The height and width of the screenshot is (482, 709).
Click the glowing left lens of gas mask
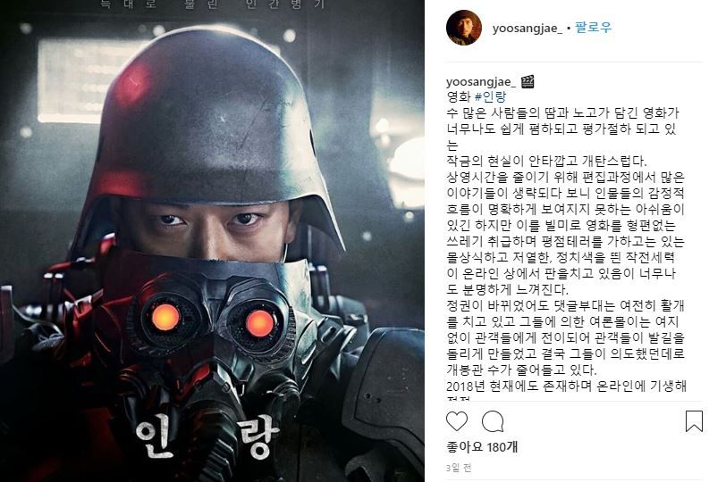pyautogui.click(x=165, y=317)
